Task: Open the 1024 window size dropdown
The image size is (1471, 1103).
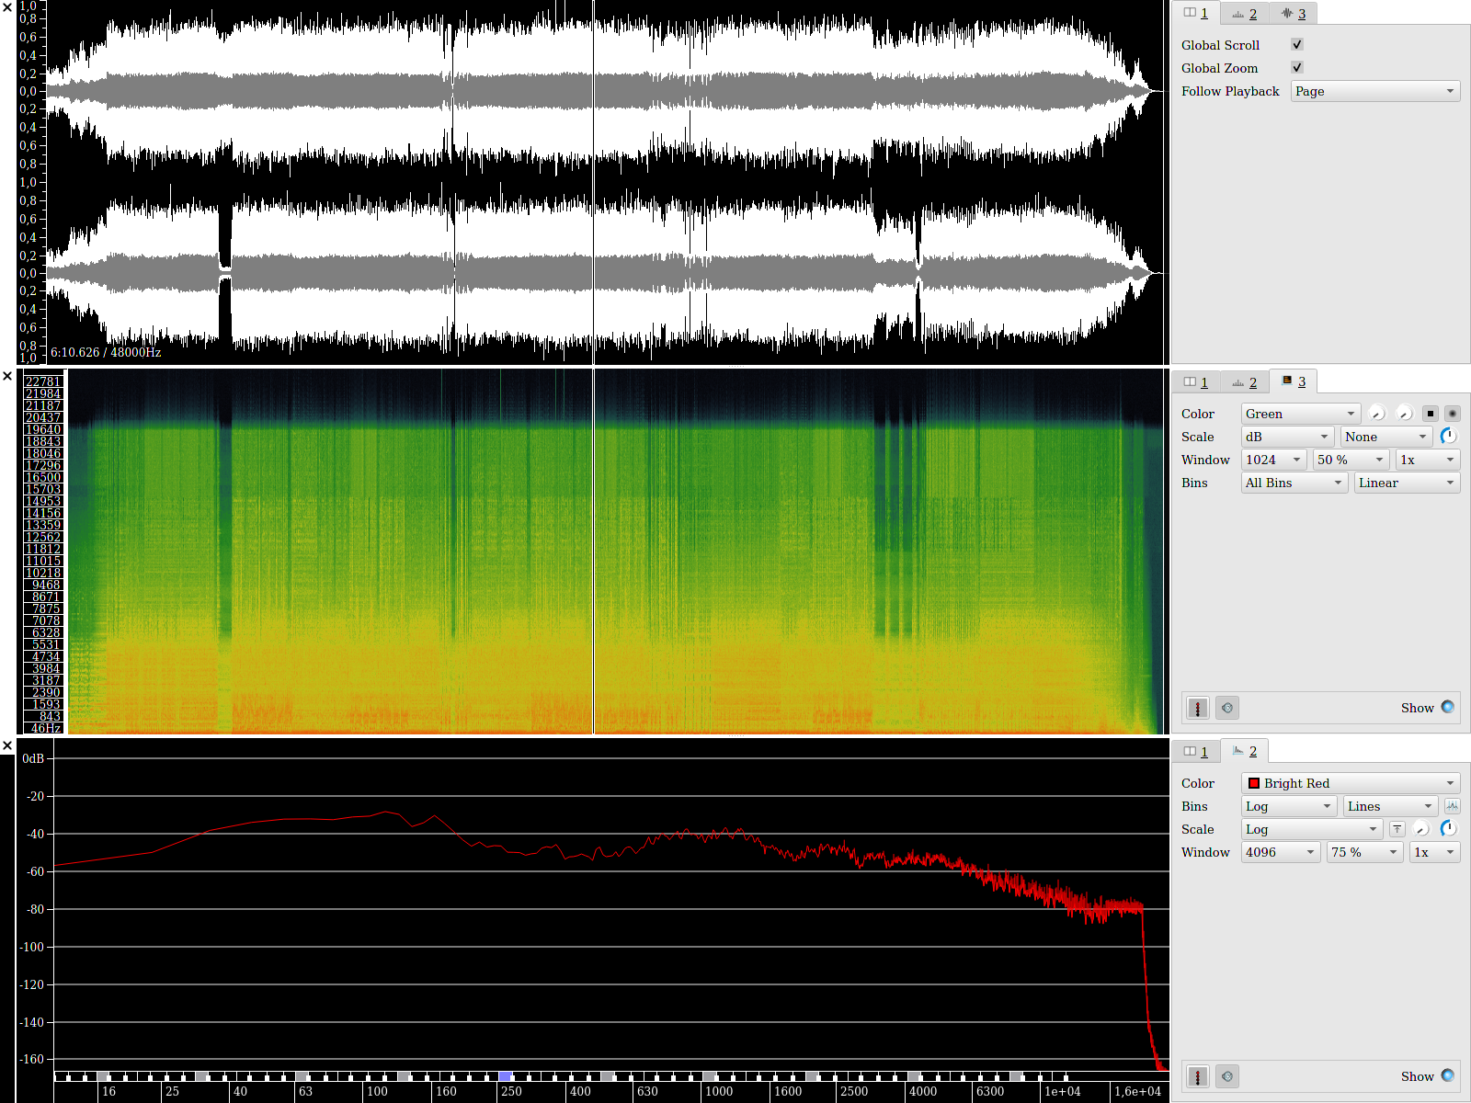Action: (1274, 460)
